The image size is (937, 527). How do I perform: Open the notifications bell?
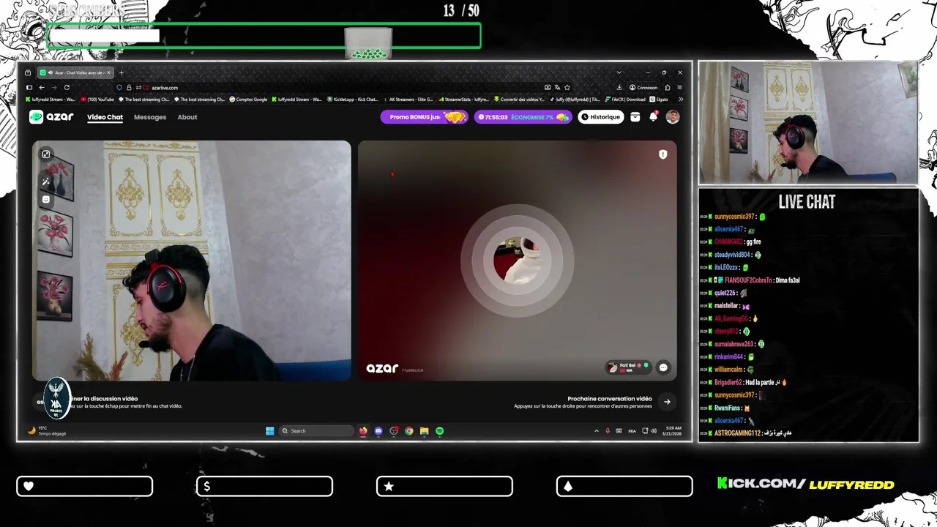click(654, 117)
